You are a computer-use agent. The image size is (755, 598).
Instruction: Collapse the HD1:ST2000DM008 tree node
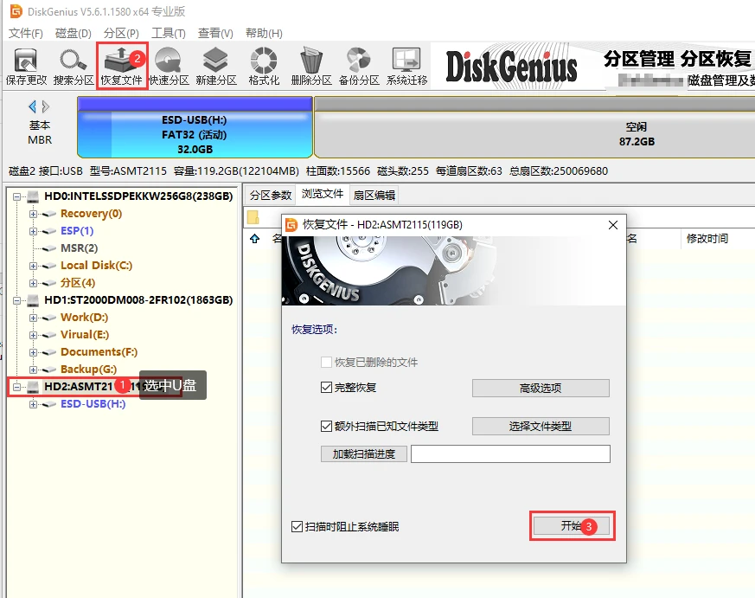click(x=17, y=300)
